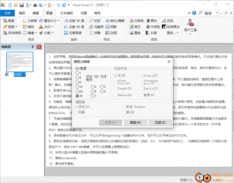Viewport: 234px width, 183px height.
Task: Select 1 bit per pixel radio
Action: click(x=77, y=73)
